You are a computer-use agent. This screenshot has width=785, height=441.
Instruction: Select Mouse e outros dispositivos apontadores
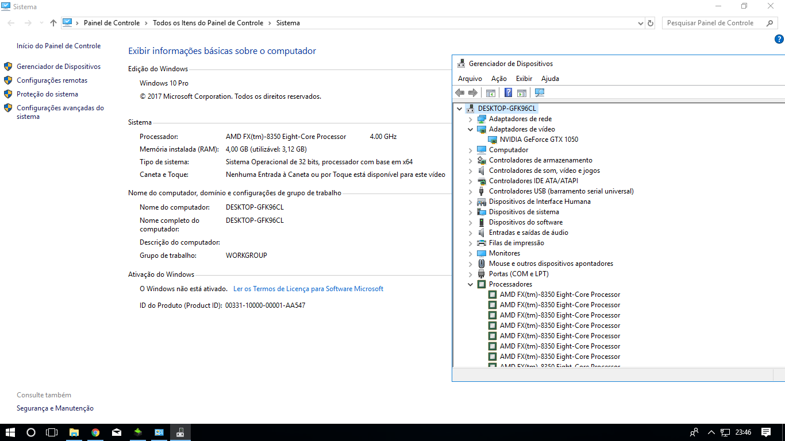click(x=551, y=264)
